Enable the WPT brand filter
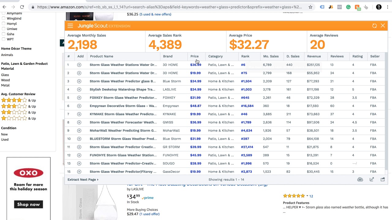Image resolution: width=392 pixels, height=220 pixels. [3, 39]
